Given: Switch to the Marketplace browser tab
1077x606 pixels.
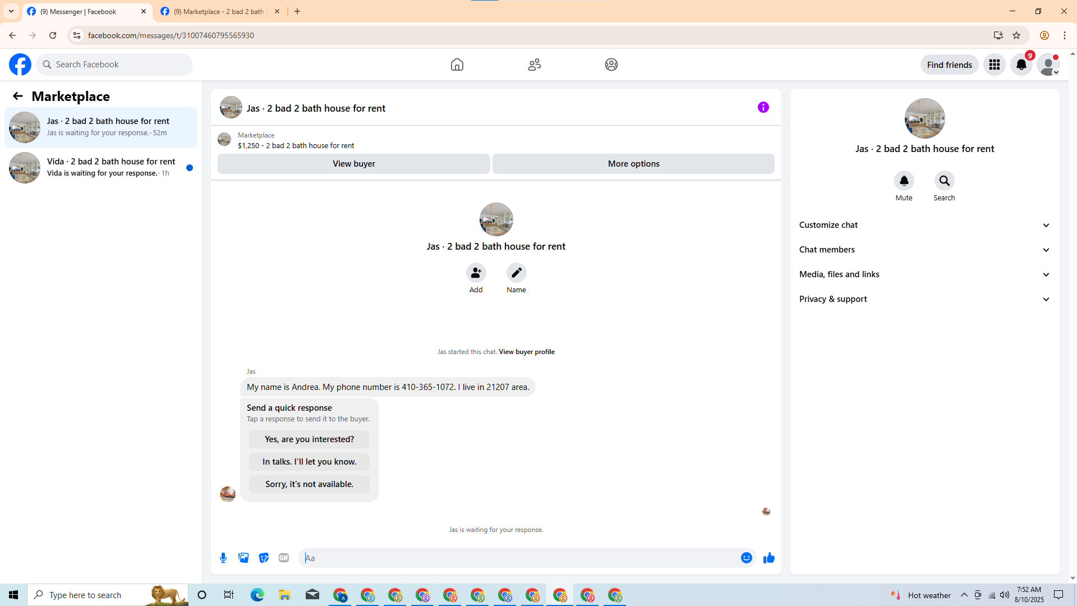Looking at the screenshot, I should (219, 11).
